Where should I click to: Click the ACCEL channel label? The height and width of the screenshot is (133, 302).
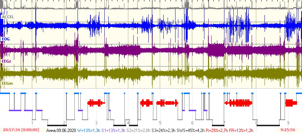tap(8, 17)
